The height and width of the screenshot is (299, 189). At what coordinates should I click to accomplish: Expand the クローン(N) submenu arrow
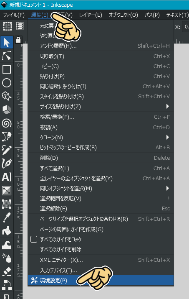pos(167,137)
